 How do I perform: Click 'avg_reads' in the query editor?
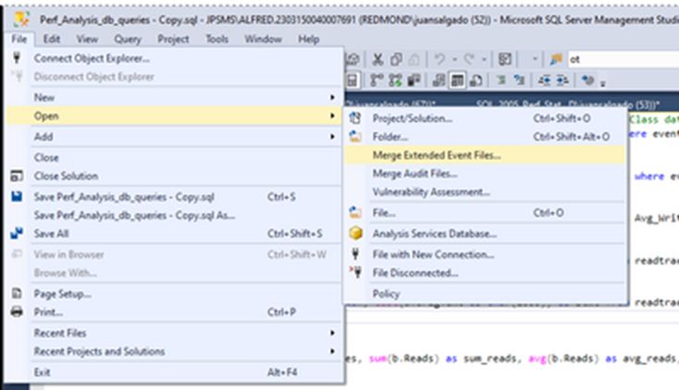point(648,359)
